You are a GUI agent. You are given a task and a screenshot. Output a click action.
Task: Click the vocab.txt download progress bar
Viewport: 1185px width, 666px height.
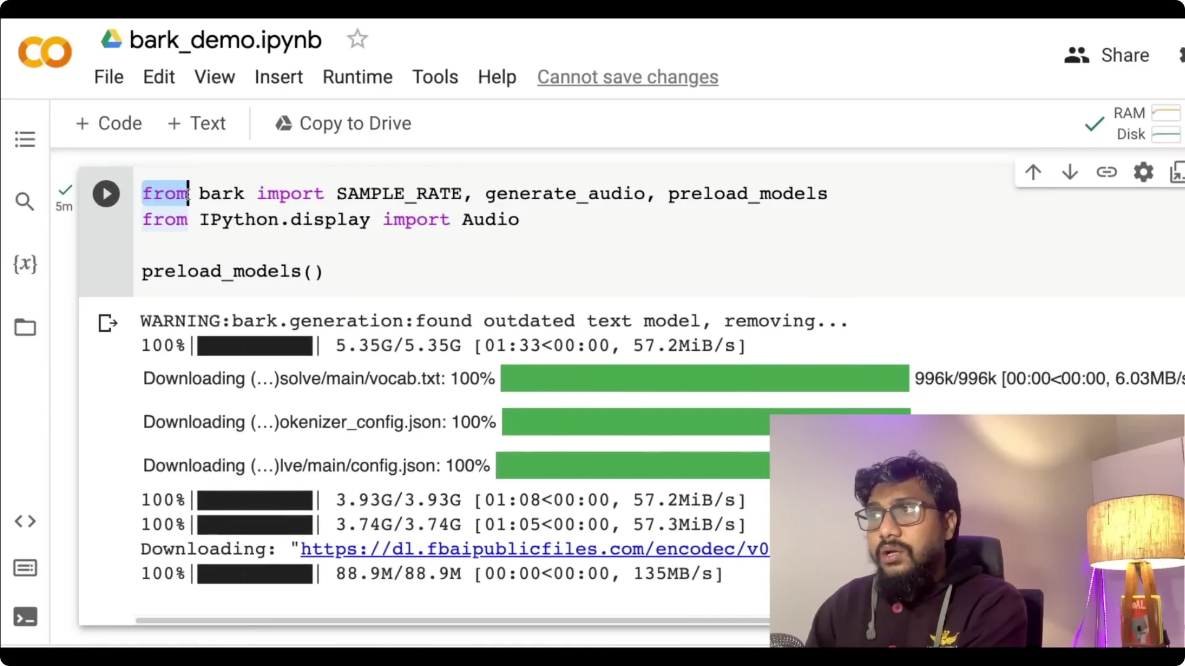coord(704,379)
